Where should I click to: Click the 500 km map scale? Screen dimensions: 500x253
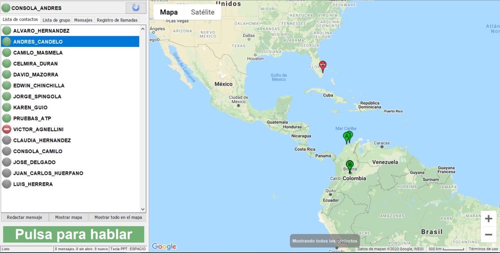446,249
